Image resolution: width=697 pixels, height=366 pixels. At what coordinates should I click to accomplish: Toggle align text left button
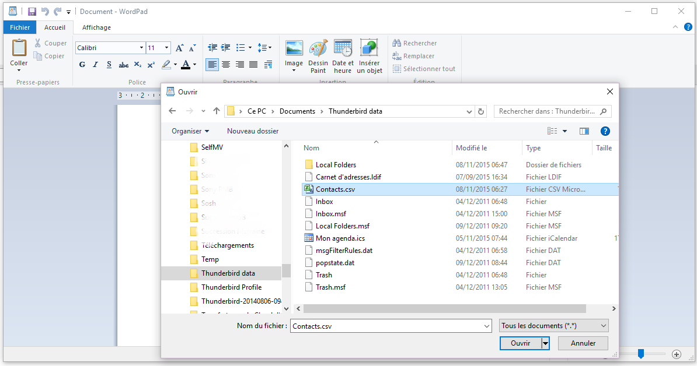click(x=212, y=64)
